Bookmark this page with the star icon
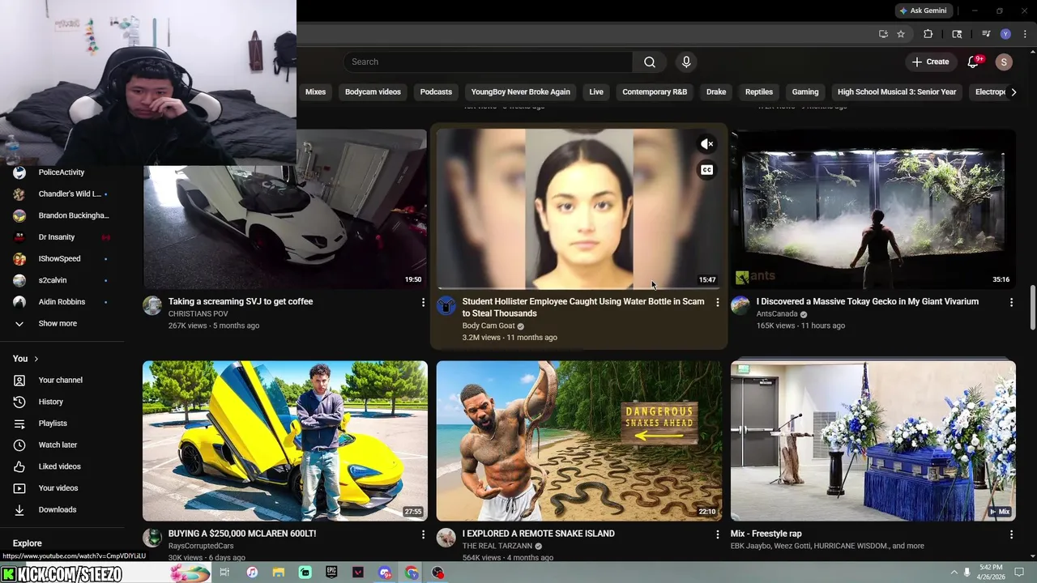This screenshot has width=1037, height=583. (901, 34)
